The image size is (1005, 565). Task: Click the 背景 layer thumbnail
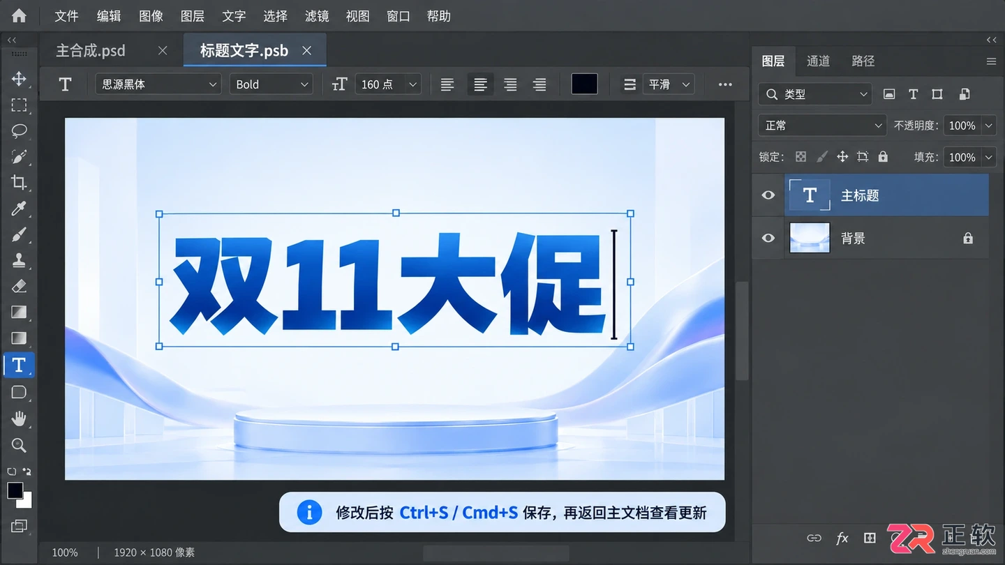point(810,238)
